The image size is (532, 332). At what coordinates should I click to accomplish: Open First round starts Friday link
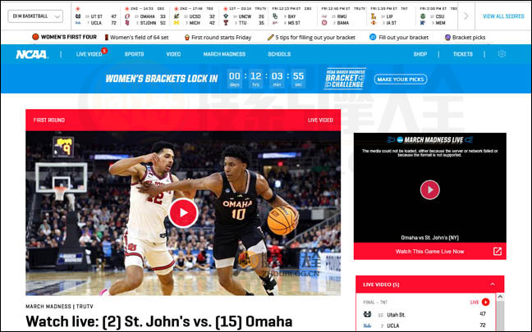click(221, 37)
